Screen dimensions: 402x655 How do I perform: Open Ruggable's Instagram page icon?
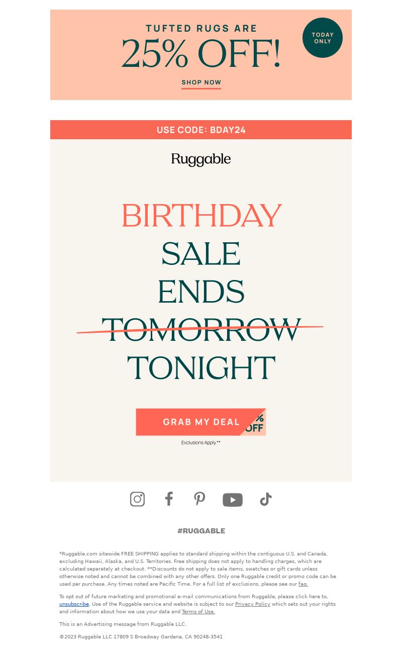coord(137,499)
